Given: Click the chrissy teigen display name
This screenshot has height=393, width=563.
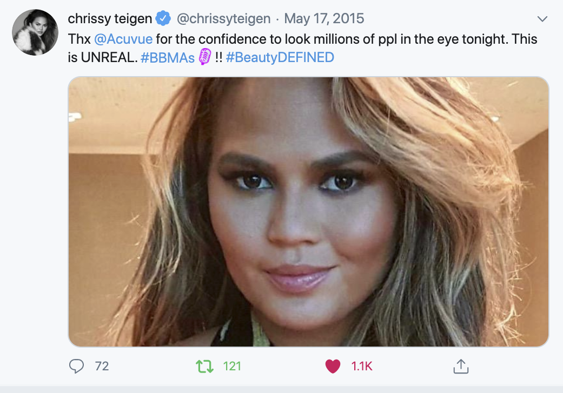Looking at the screenshot, I should pos(110,19).
